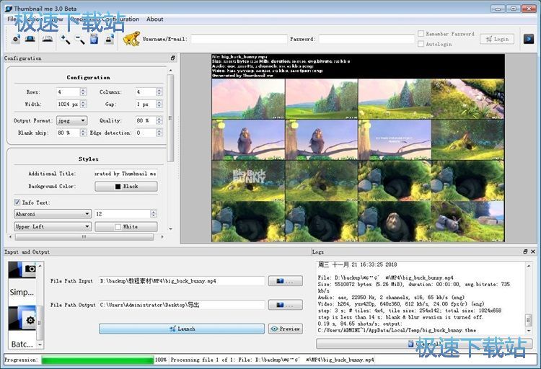Screen dimensions: 541x369
Task: Toggle the Autologin checkbox
Action: tap(421, 44)
